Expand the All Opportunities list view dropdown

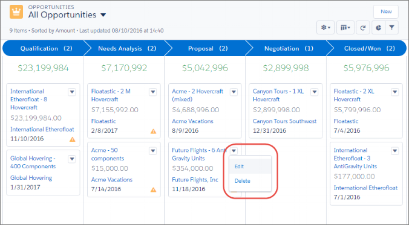coord(103,15)
